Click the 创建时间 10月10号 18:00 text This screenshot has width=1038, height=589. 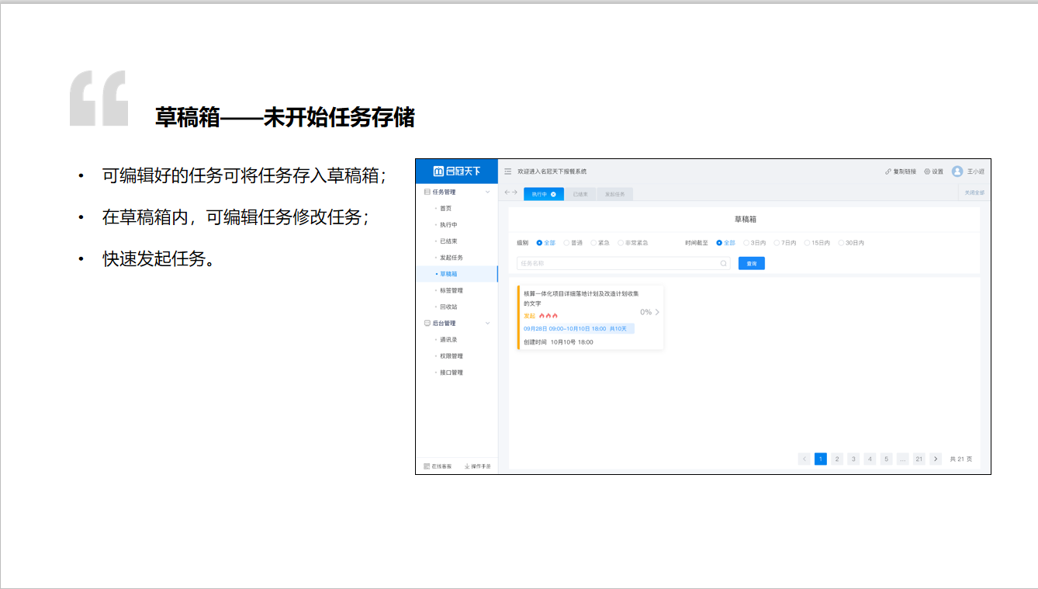click(559, 342)
